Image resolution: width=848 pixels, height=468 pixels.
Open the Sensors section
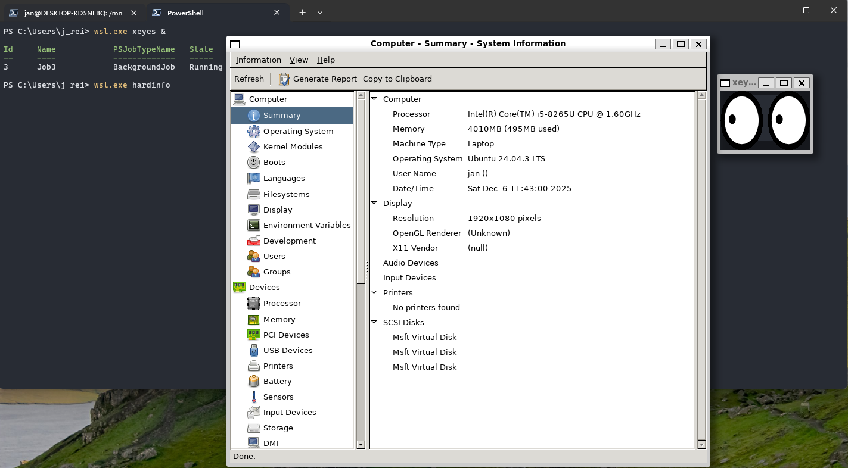(x=278, y=397)
